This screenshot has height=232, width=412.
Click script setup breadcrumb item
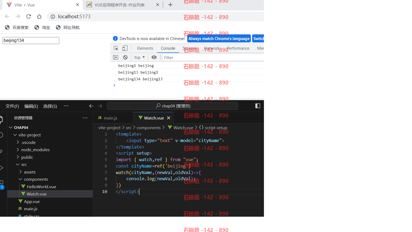(216, 128)
